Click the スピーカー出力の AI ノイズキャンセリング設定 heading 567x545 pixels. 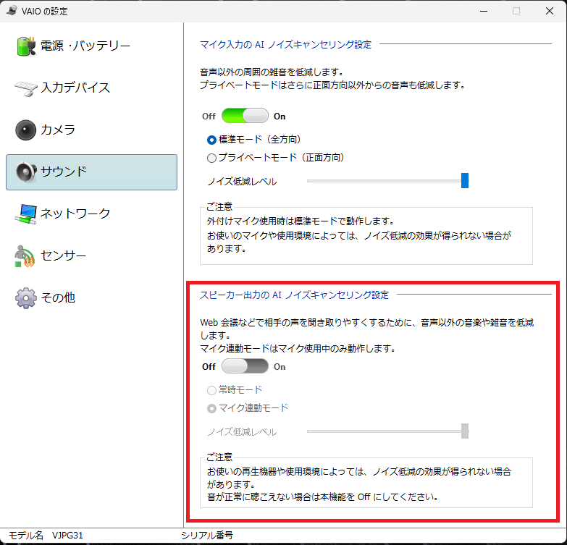point(294,295)
